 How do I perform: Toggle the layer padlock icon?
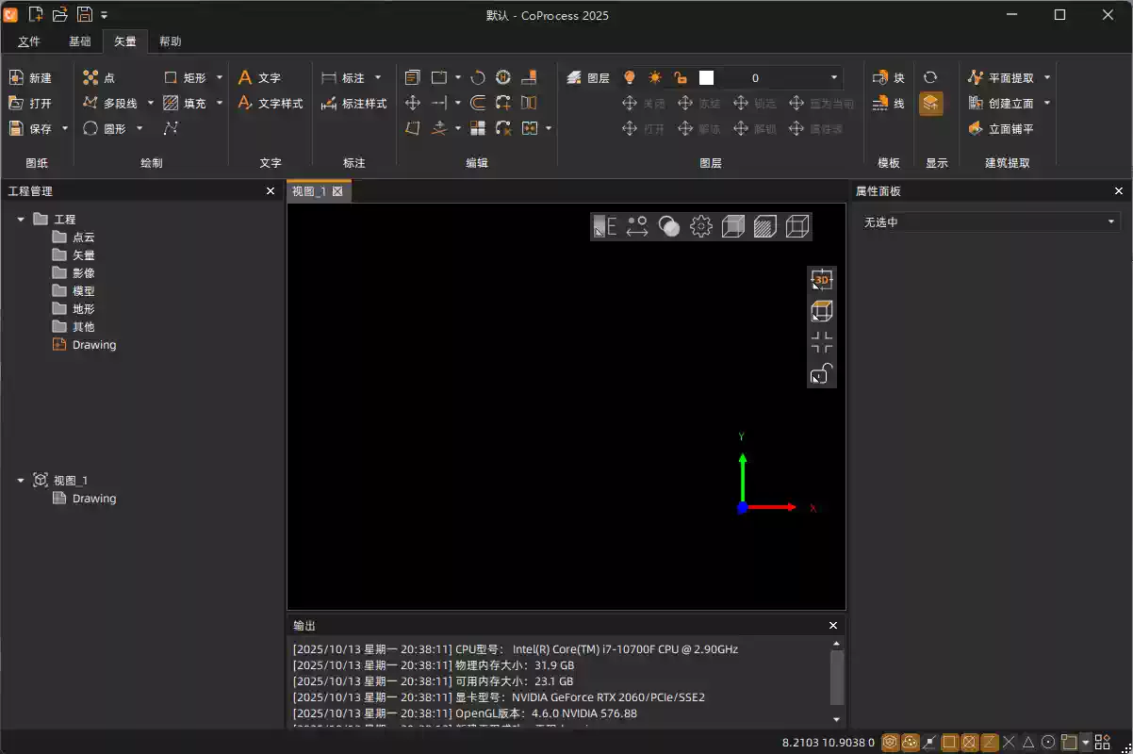coord(681,77)
